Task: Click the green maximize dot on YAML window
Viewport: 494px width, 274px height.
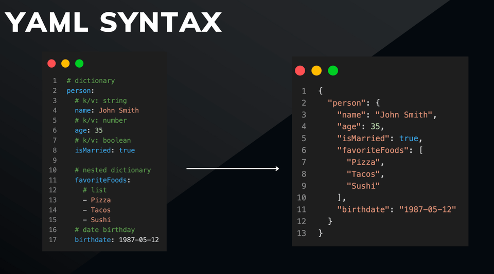Action: pos(79,64)
